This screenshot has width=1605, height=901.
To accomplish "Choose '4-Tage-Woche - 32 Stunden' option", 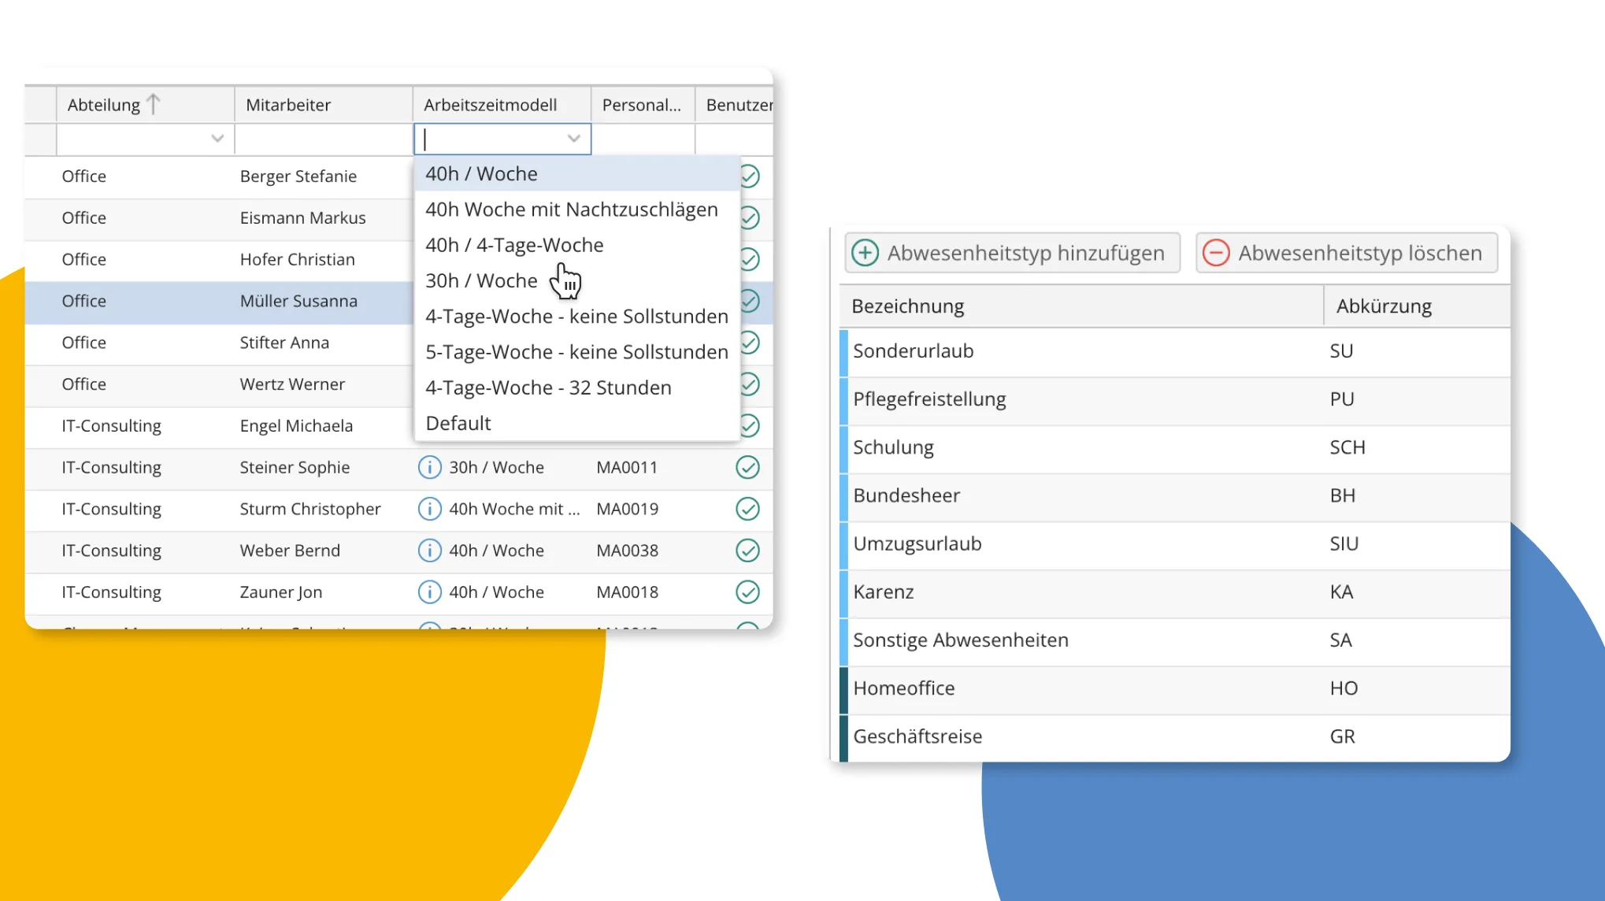I will coord(576,387).
